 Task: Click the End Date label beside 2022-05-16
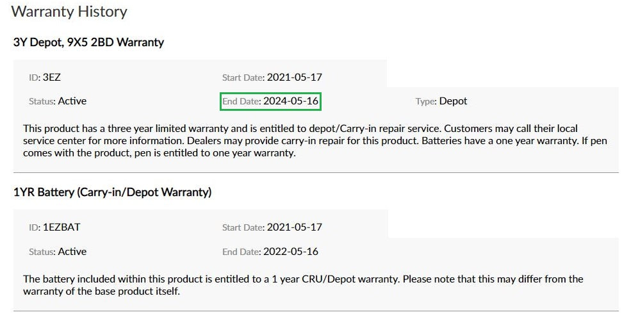click(x=241, y=252)
